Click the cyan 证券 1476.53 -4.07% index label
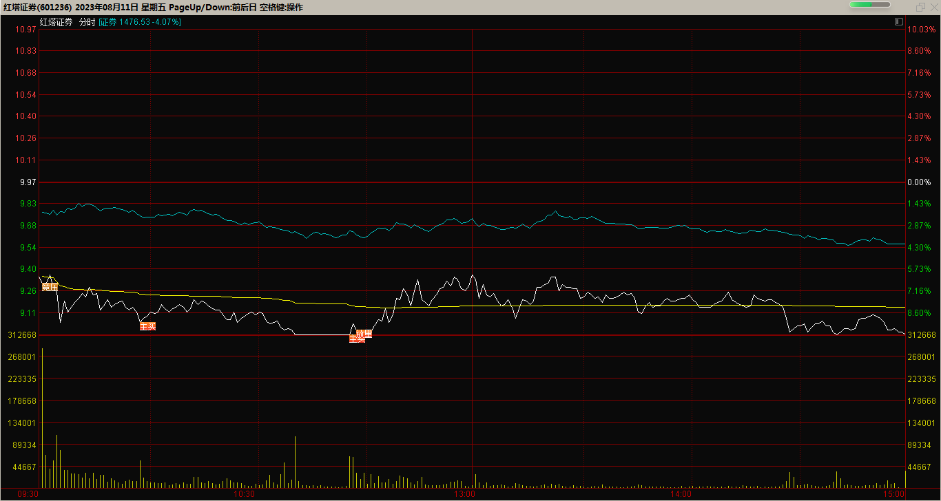 140,22
